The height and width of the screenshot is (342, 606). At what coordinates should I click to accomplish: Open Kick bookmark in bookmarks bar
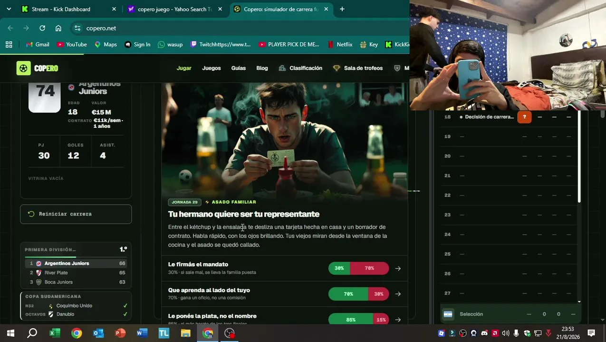point(397,44)
